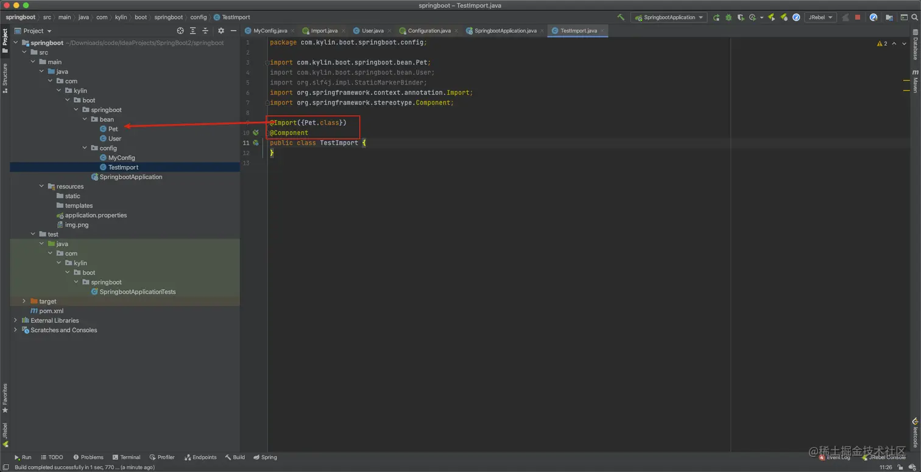The image size is (921, 472).
Task: Select SpringbootApplicationTests class
Action: 133,292
